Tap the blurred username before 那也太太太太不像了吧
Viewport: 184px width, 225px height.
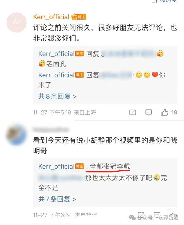coord(61,178)
